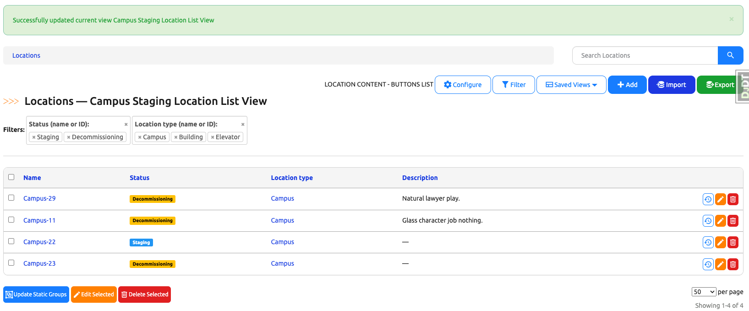This screenshot has height=311, width=749.
Task: Dismiss the success notification banner
Action: [731, 19]
